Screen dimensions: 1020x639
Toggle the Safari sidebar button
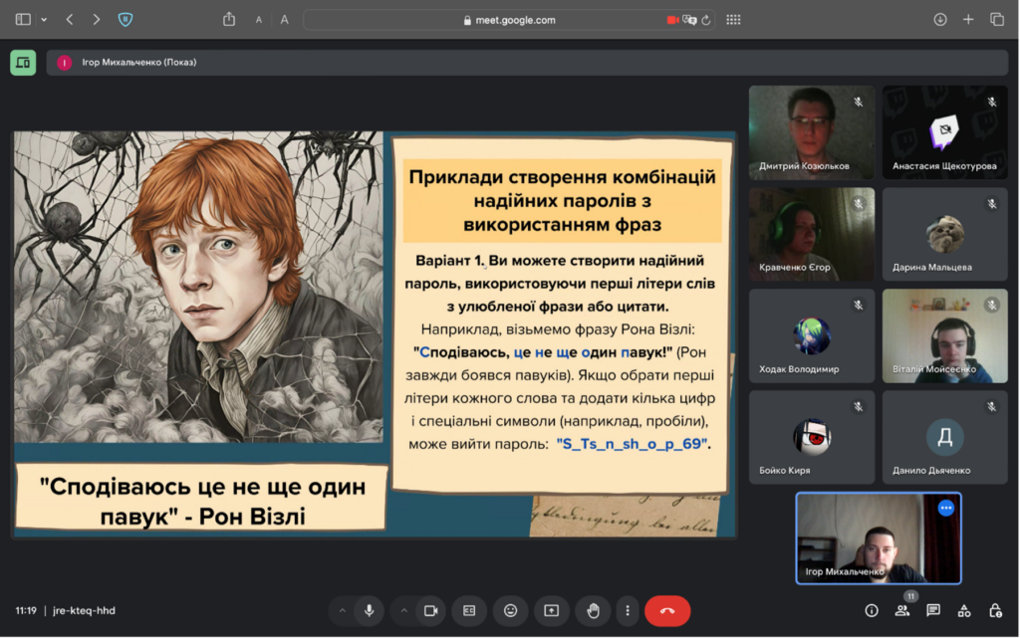point(23,20)
